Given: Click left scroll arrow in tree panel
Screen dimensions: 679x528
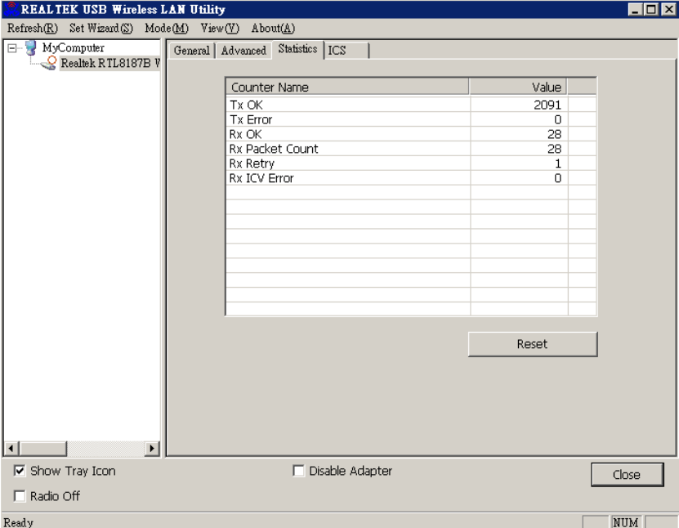Looking at the screenshot, I should [11, 448].
